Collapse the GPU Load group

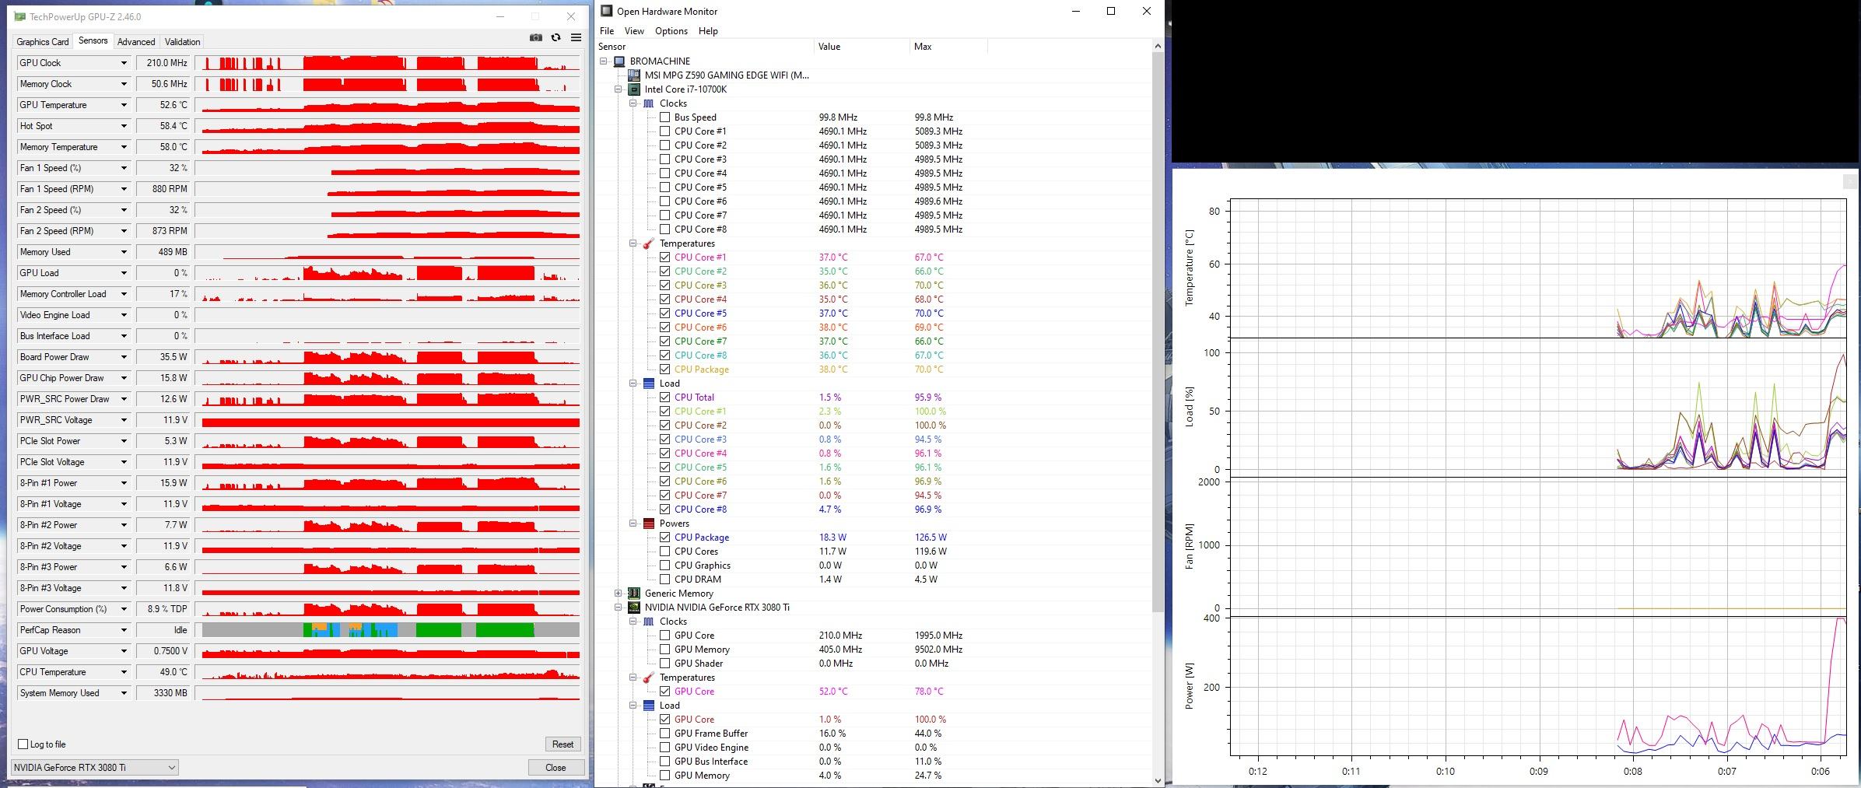point(633,706)
